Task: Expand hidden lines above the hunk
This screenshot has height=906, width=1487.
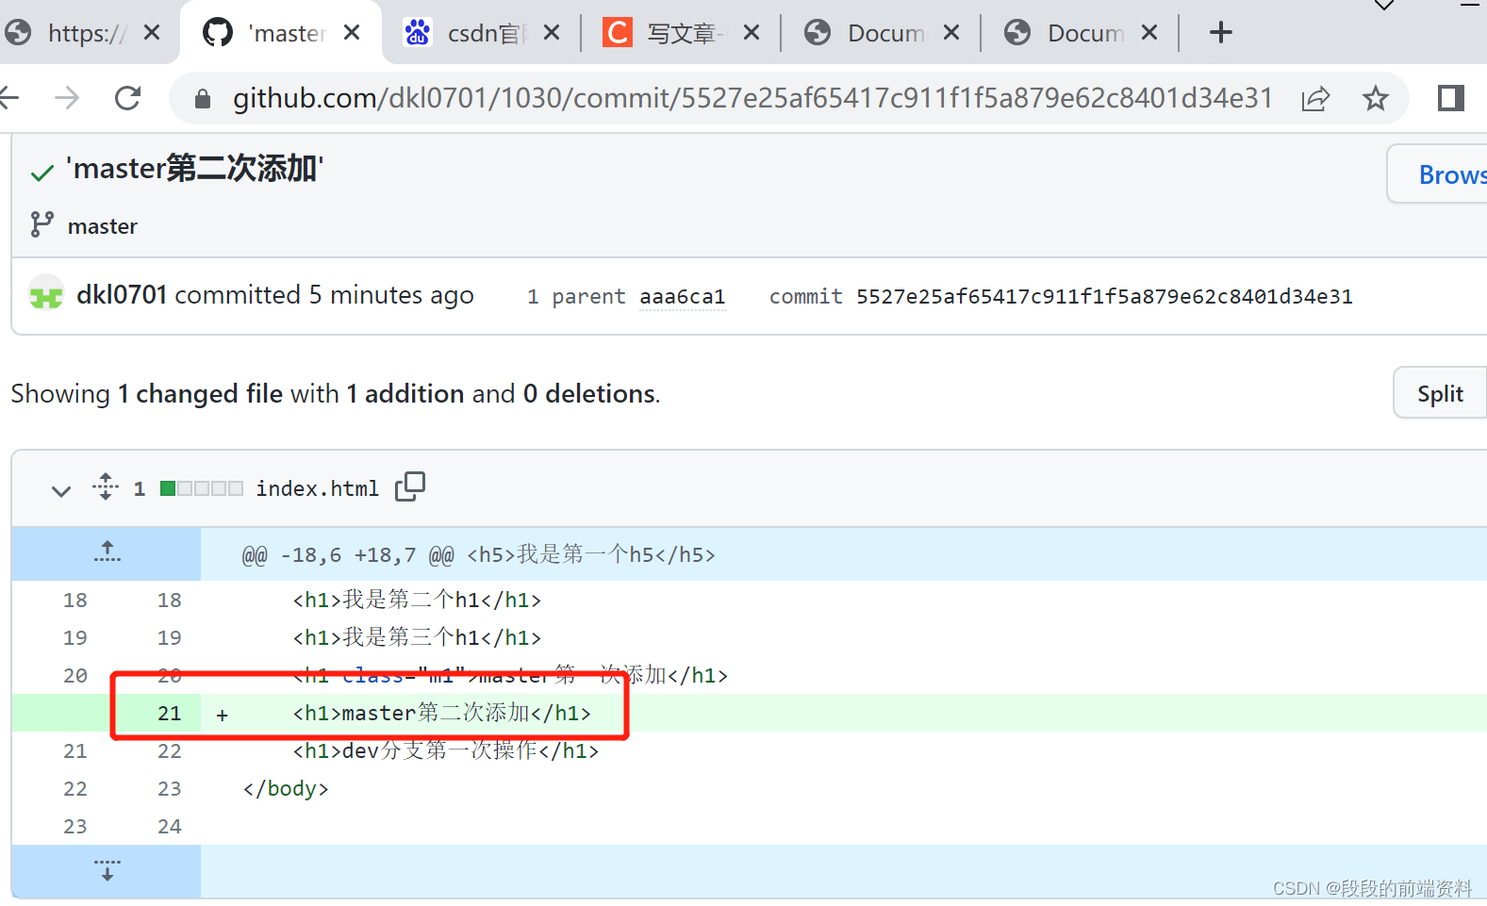Action: point(107,552)
